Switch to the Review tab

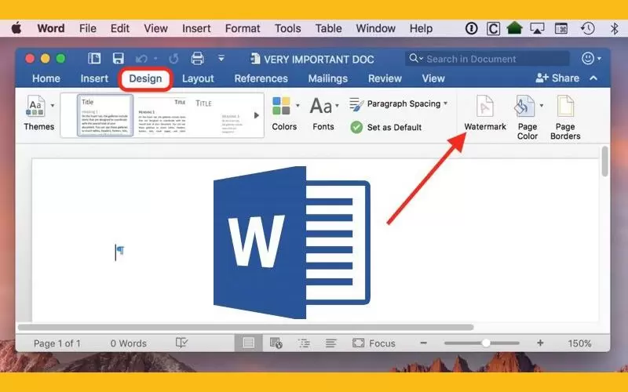[x=385, y=78]
